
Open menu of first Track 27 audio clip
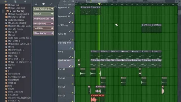(x=102, y=78)
